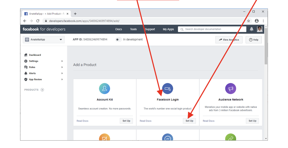The width and height of the screenshot is (288, 148).
Task: Click the Account Kit product icon
Action: [105, 89]
